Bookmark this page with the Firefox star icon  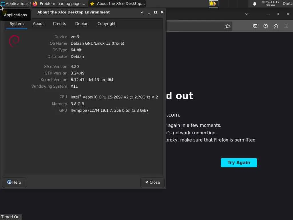click(227, 26)
